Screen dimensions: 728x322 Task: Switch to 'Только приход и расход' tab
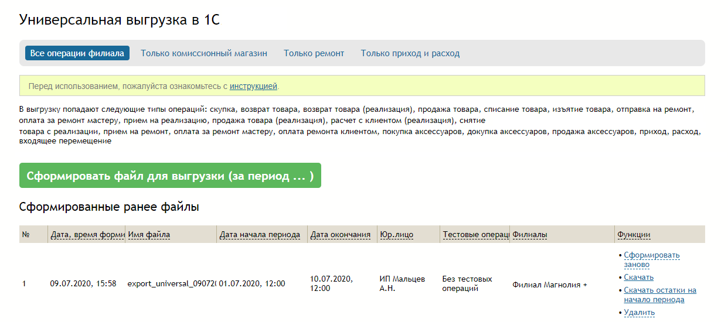(x=410, y=53)
